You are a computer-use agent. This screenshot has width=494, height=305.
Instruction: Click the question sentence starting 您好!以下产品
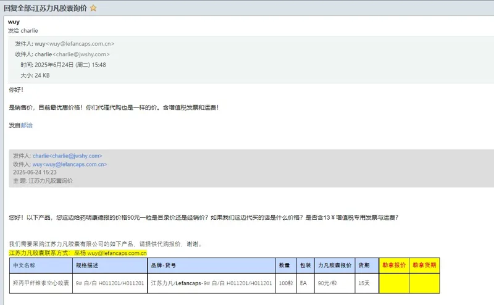(x=204, y=217)
